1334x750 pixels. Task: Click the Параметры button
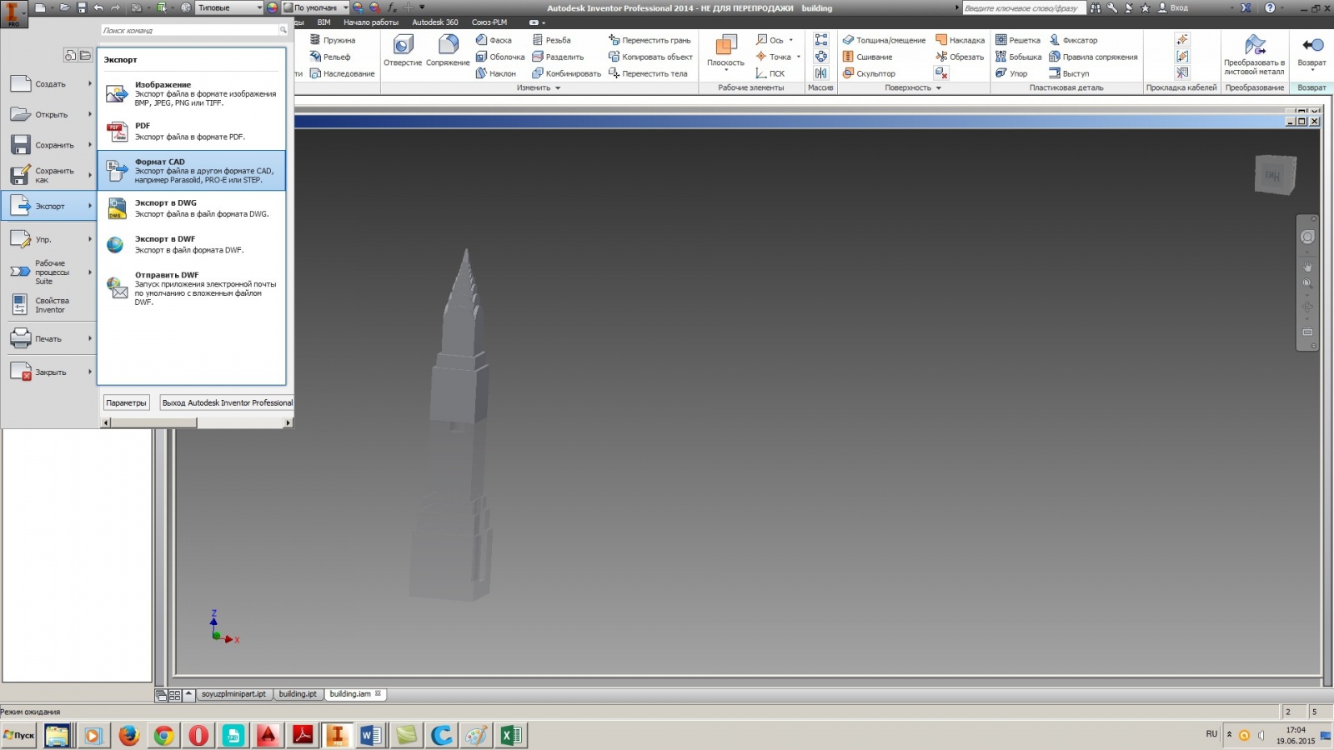click(126, 402)
